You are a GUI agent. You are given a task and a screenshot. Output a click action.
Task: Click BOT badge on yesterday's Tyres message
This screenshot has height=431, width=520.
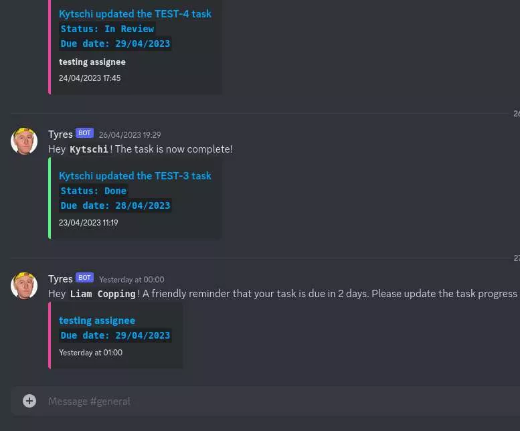[x=84, y=278]
